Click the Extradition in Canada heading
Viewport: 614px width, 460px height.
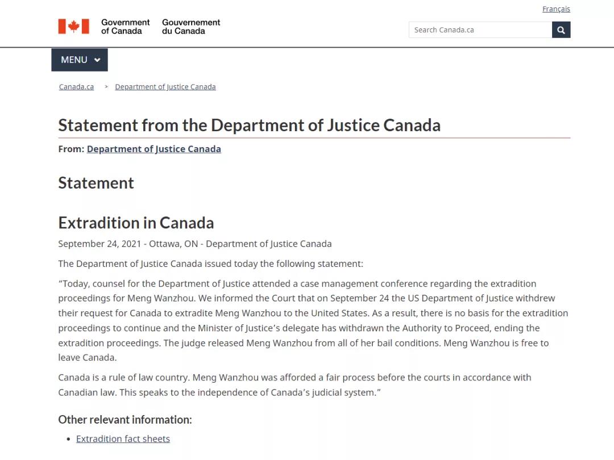136,223
